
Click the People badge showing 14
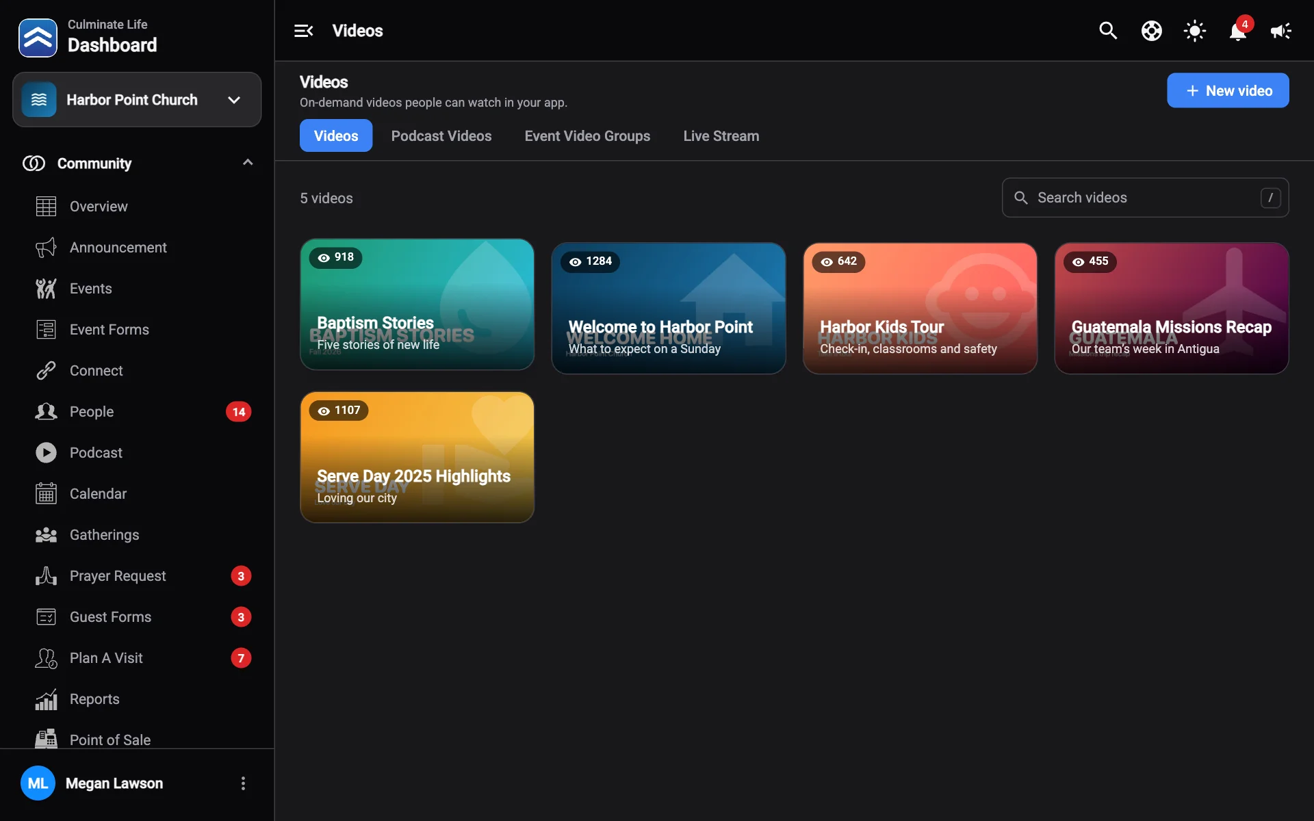pyautogui.click(x=239, y=412)
